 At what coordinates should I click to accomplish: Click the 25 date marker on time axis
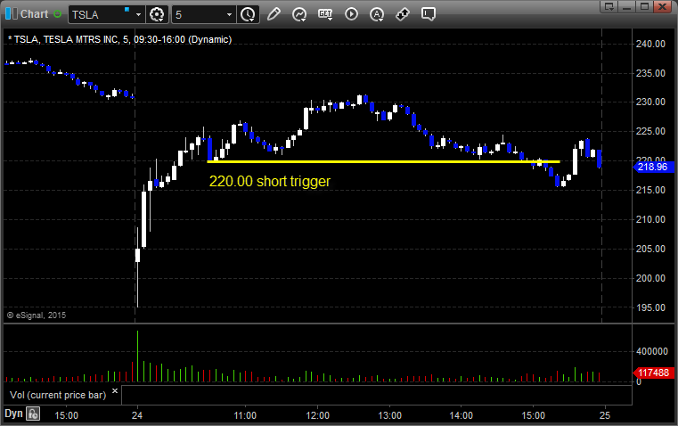[605, 415]
